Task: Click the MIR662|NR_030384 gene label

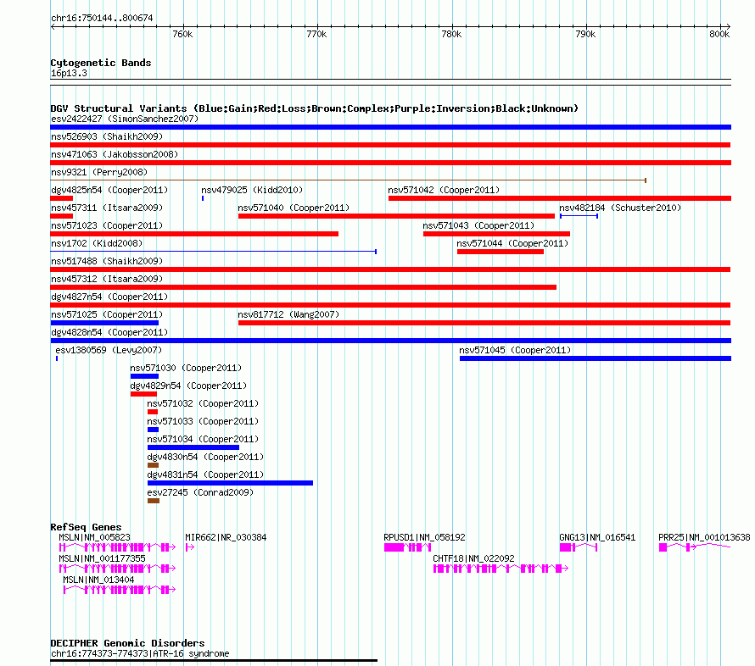Action: pos(226,537)
